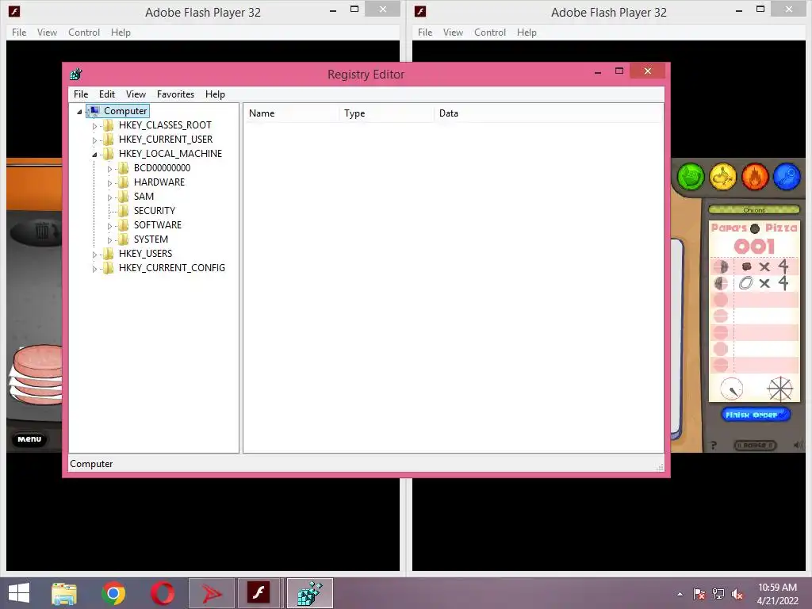This screenshot has width=812, height=609.
Task: Click the Menu button in the left game
Action: tap(29, 439)
